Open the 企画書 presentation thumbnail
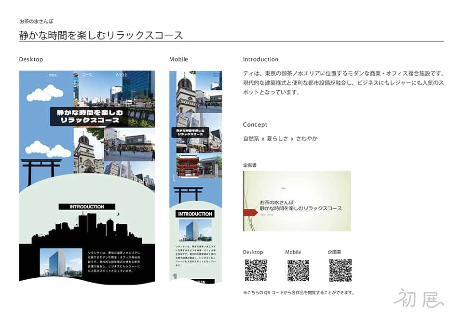 (x=297, y=201)
